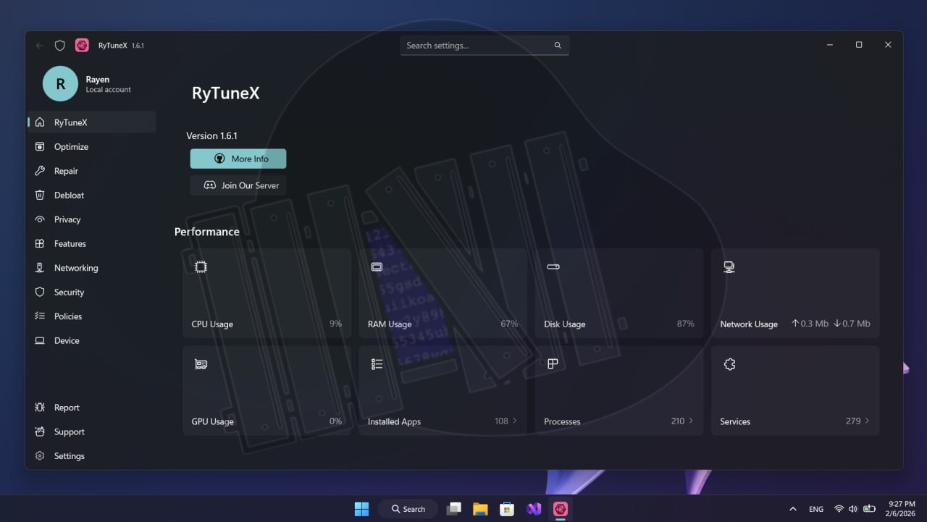Open the Optimize page from sidebar
This screenshot has height=522, width=927.
(71, 147)
